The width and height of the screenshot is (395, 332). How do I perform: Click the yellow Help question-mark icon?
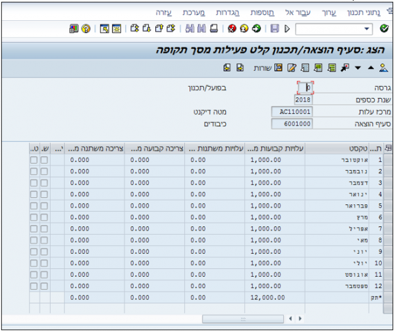click(86, 29)
